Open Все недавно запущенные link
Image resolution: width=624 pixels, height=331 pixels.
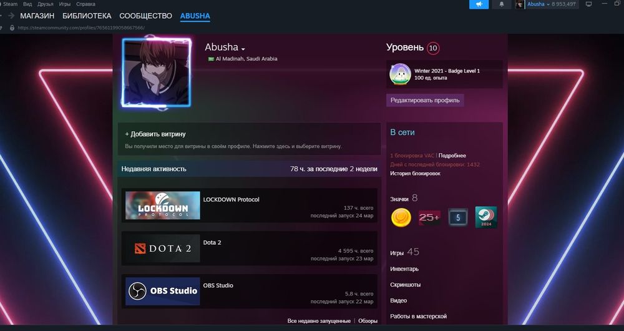(319, 321)
